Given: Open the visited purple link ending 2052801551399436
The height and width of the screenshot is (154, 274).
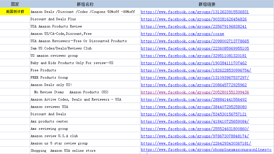Looking at the screenshot, I should click(195, 92).
